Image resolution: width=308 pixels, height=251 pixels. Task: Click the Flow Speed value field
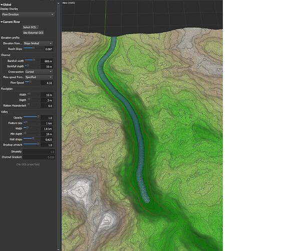point(47,83)
